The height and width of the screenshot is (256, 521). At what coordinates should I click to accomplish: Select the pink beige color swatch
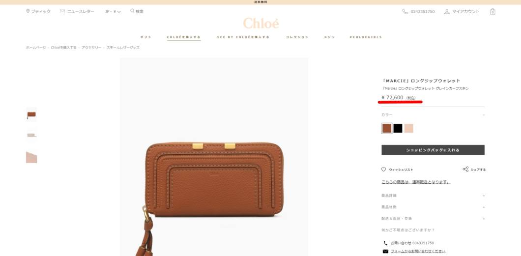[409, 128]
